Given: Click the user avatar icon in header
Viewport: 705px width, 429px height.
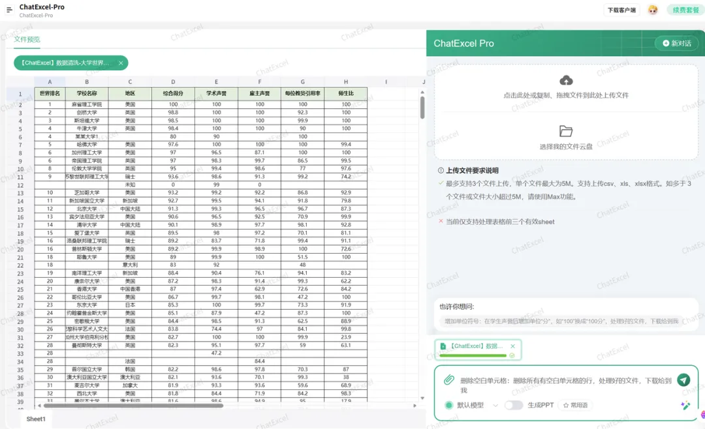Looking at the screenshot, I should (x=653, y=10).
